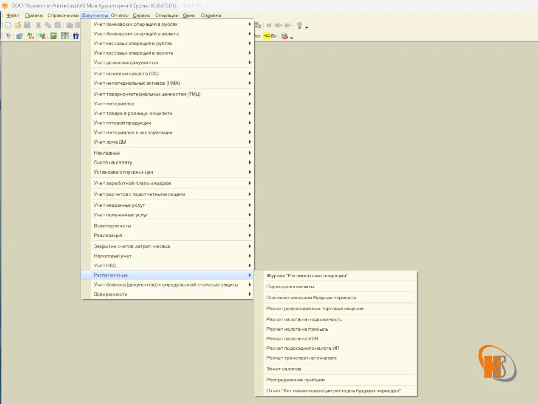Click the M- memory subtract button

point(288,25)
